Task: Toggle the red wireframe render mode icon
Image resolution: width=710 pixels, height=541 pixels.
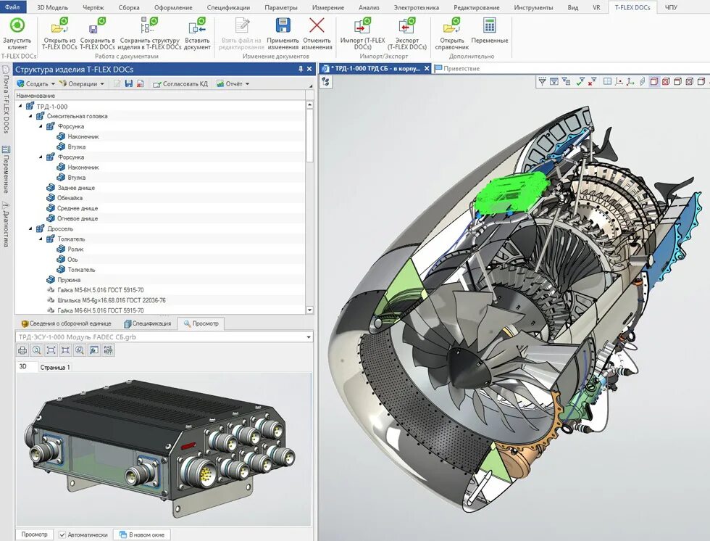Action: pos(666,81)
